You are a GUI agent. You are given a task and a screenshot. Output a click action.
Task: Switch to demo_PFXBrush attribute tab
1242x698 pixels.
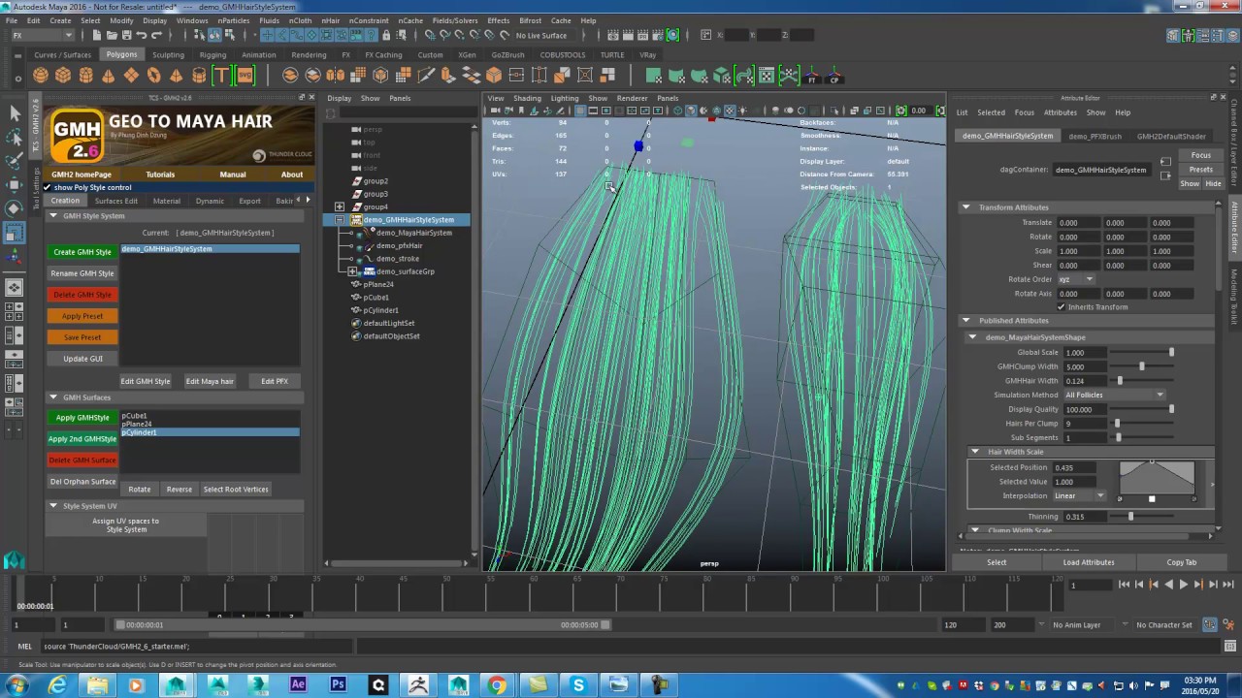pos(1095,137)
